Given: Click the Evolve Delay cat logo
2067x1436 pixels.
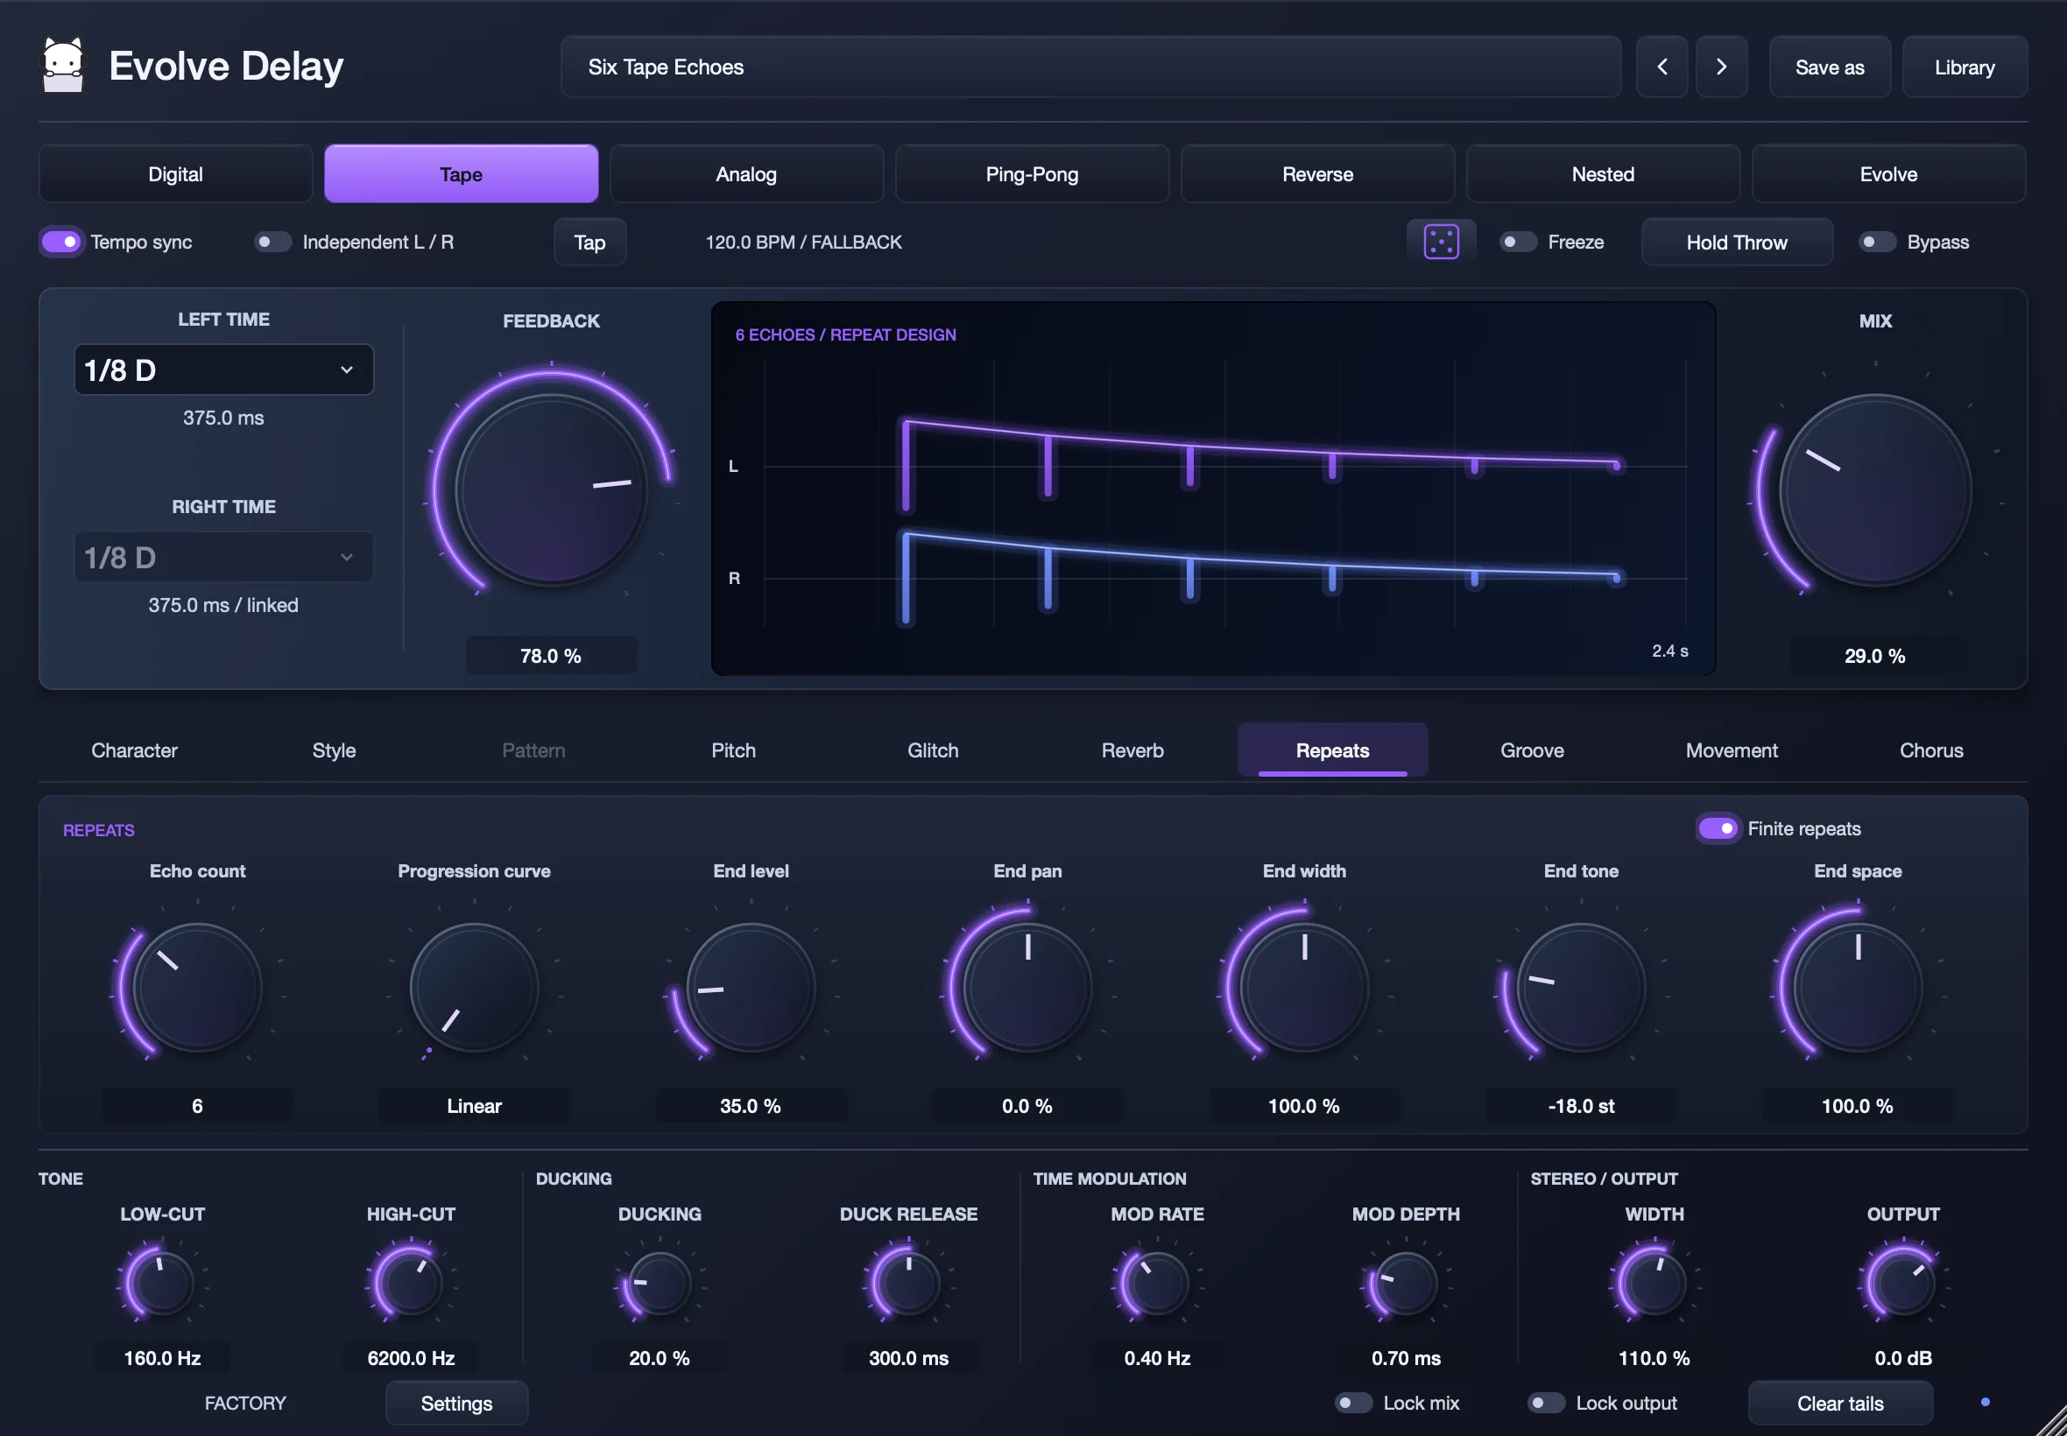Looking at the screenshot, I should 63,65.
